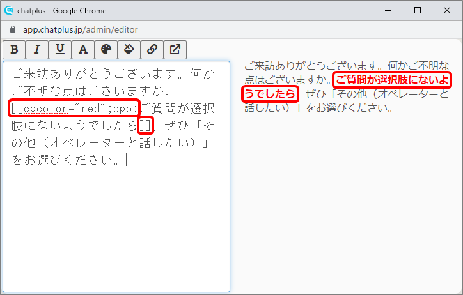Image resolution: width=463 pixels, height=295 pixels.
Task: Insert external link open-in-new-window icon
Action: point(175,50)
